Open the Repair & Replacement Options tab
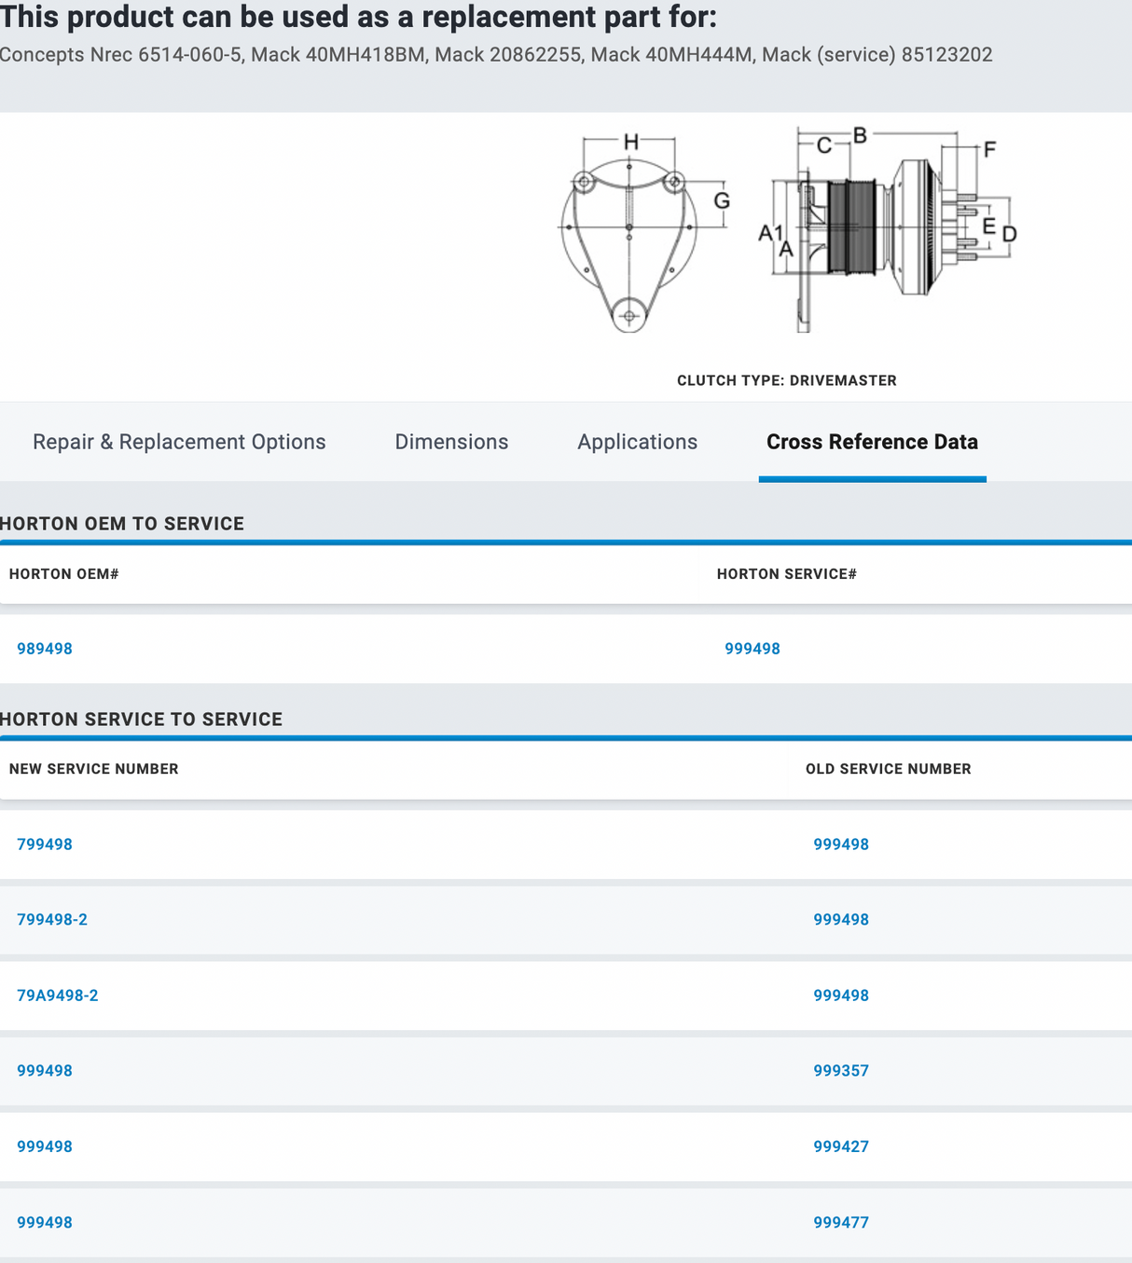 179,442
